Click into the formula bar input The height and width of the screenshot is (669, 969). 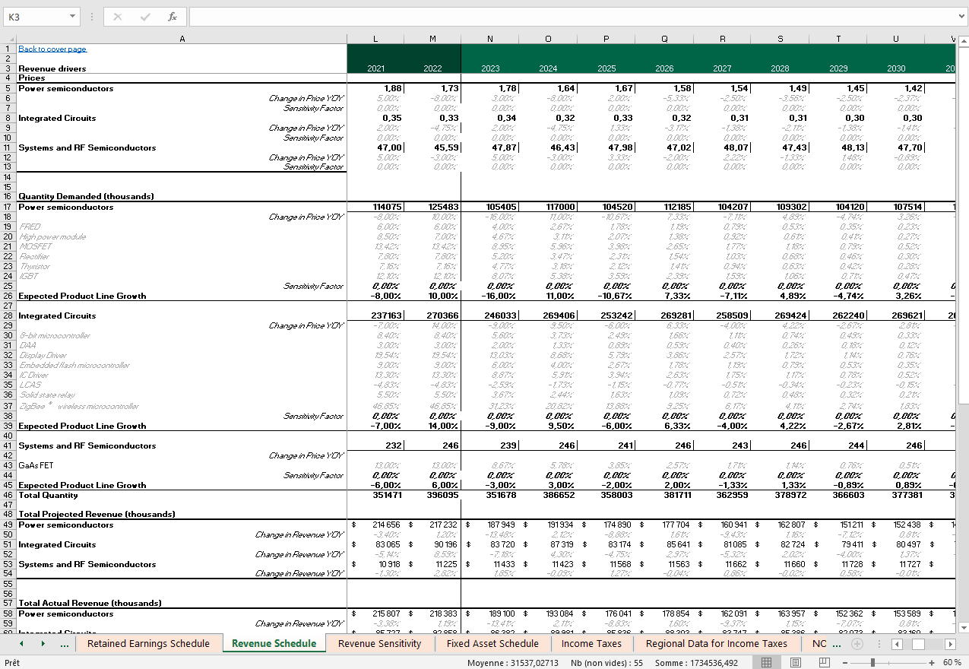pos(572,17)
